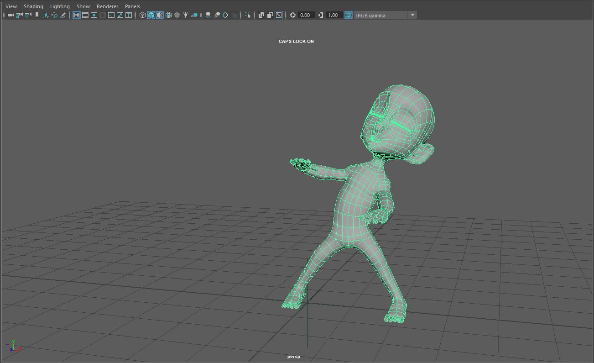Screen dimensions: 594x363
Task: Click the XYZ axis orientation indicator
Action: (15, 346)
